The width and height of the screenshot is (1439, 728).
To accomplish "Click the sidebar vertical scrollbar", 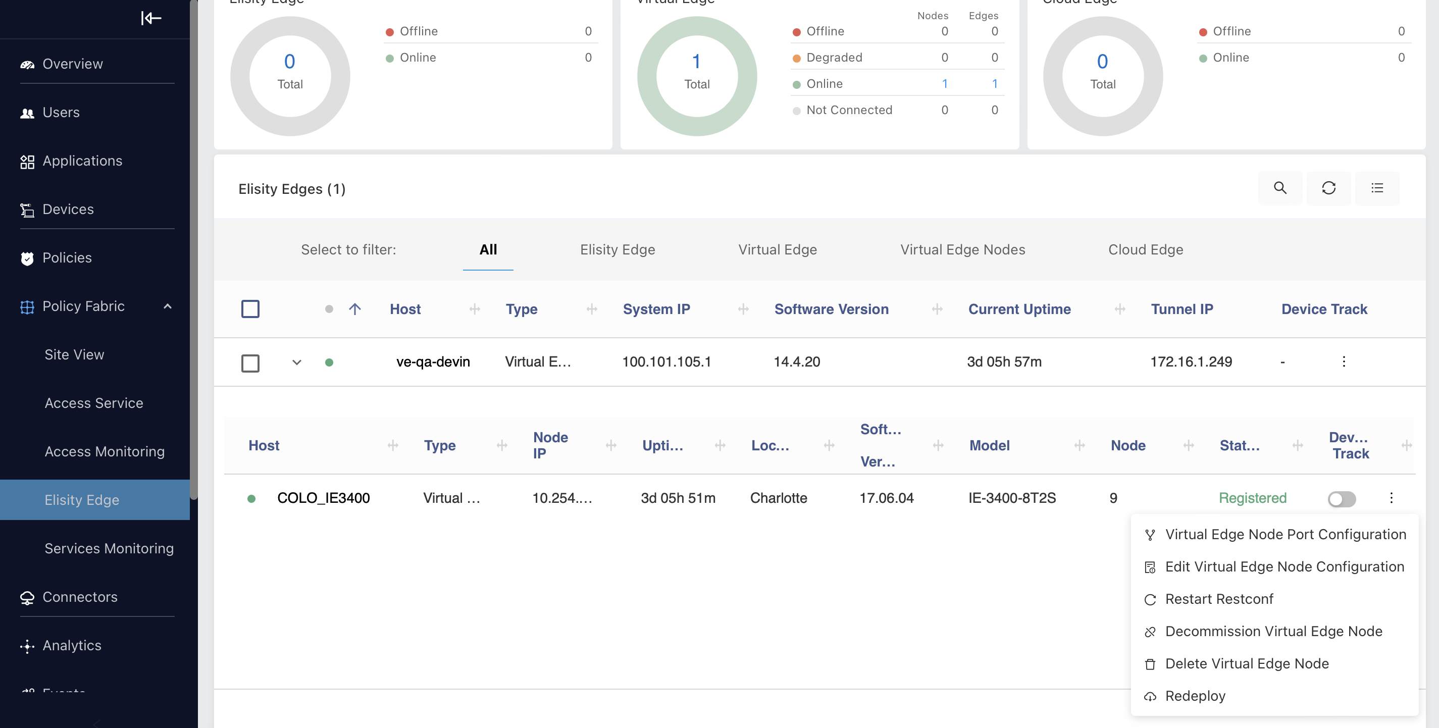I will pyautogui.click(x=193, y=249).
